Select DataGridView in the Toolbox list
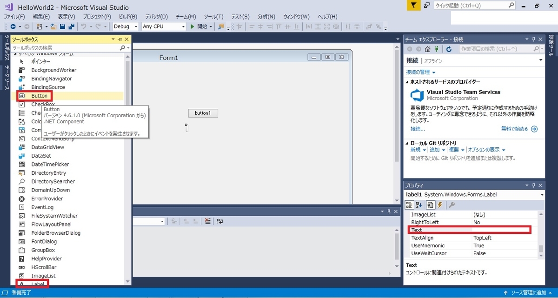The width and height of the screenshot is (558, 298). tap(47, 147)
